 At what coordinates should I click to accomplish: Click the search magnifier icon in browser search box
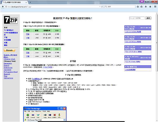point(106,7)
